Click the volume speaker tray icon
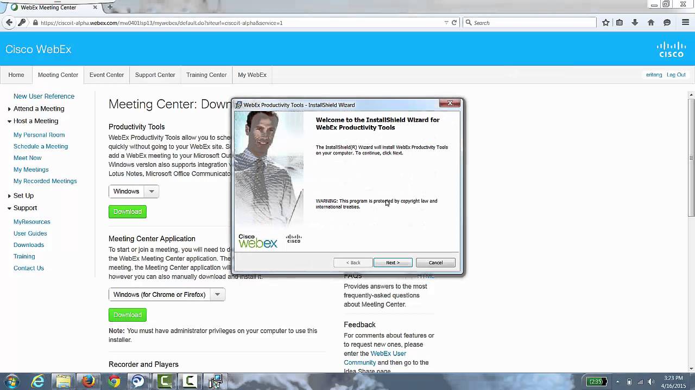The image size is (695, 390). point(651,382)
